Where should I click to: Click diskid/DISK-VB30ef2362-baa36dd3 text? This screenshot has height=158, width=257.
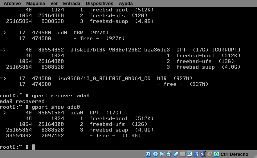(x=120, y=50)
